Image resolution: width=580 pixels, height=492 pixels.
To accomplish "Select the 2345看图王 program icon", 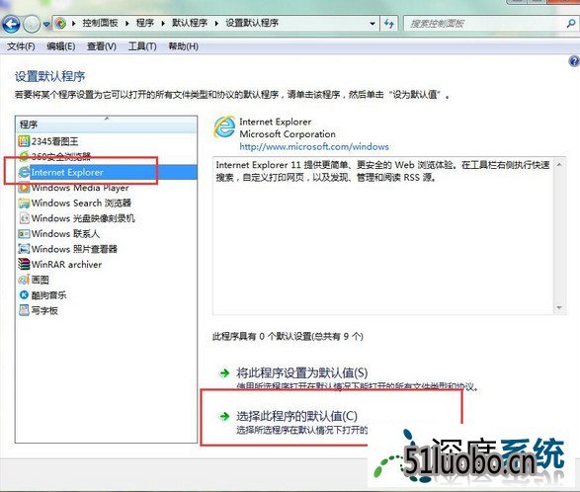I will (x=24, y=141).
